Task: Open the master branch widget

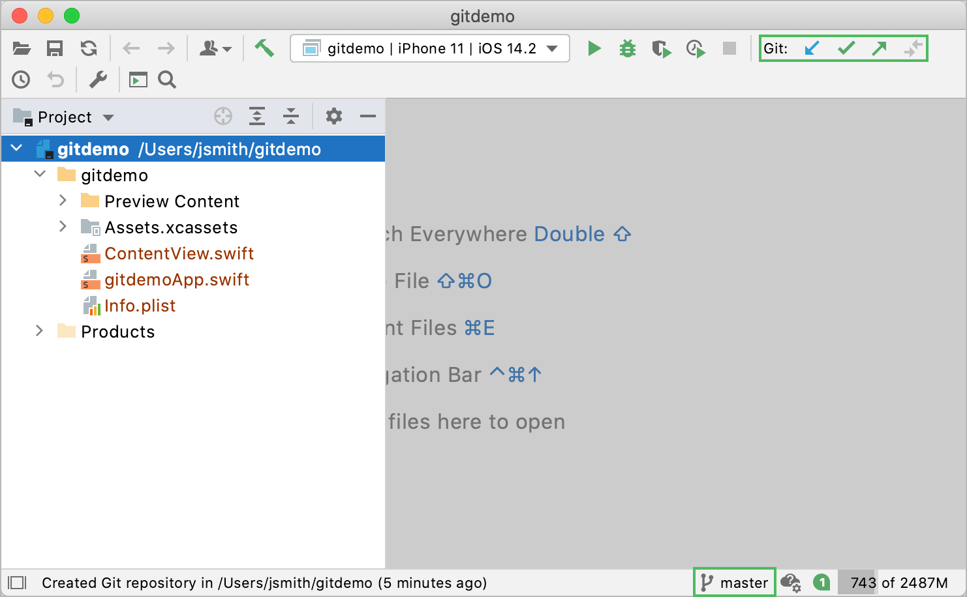Action: click(735, 583)
